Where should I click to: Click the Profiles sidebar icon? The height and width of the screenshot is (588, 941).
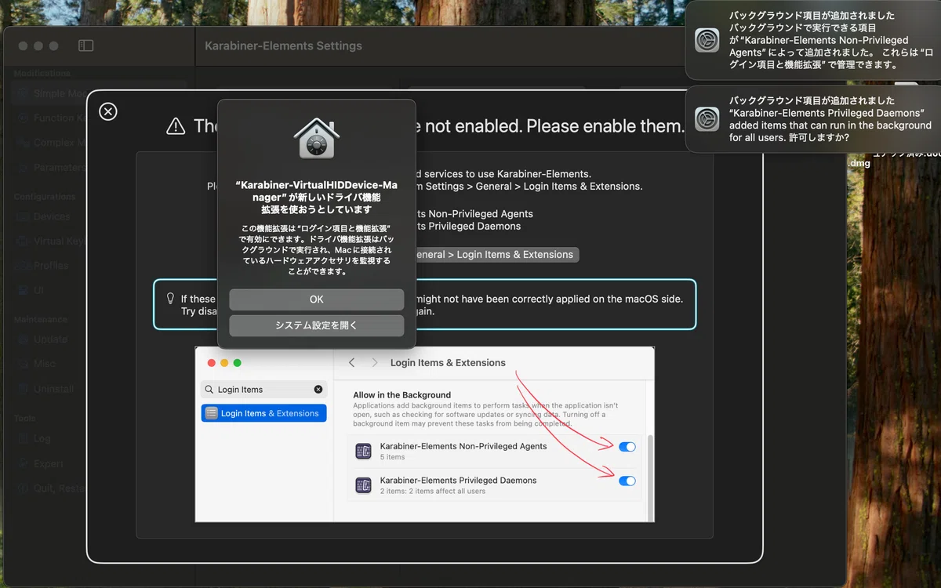point(22,266)
